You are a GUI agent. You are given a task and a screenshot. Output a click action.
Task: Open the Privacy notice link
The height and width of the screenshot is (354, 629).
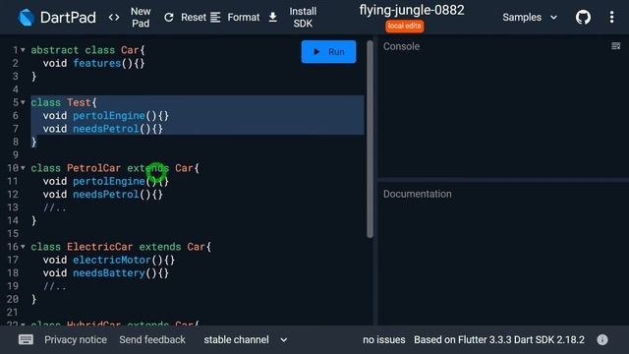pos(76,339)
